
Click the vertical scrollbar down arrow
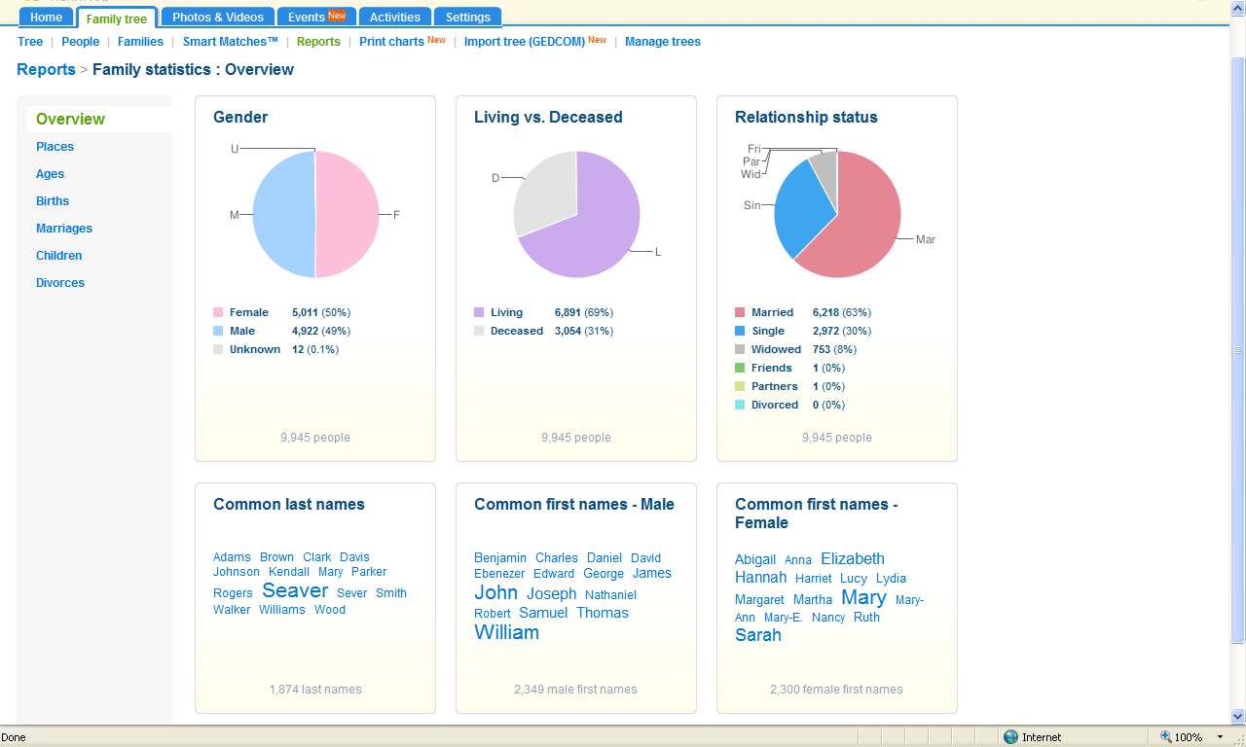coord(1238,716)
